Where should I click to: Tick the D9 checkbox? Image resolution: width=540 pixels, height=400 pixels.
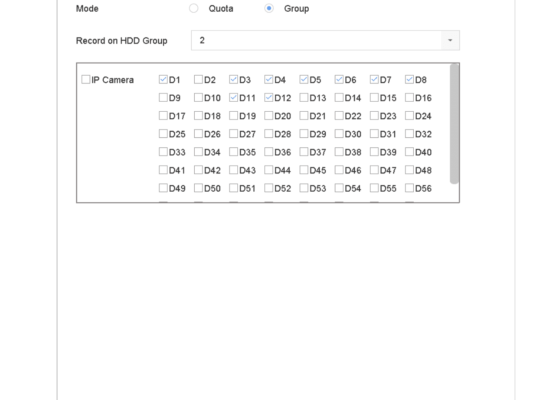[x=163, y=98]
